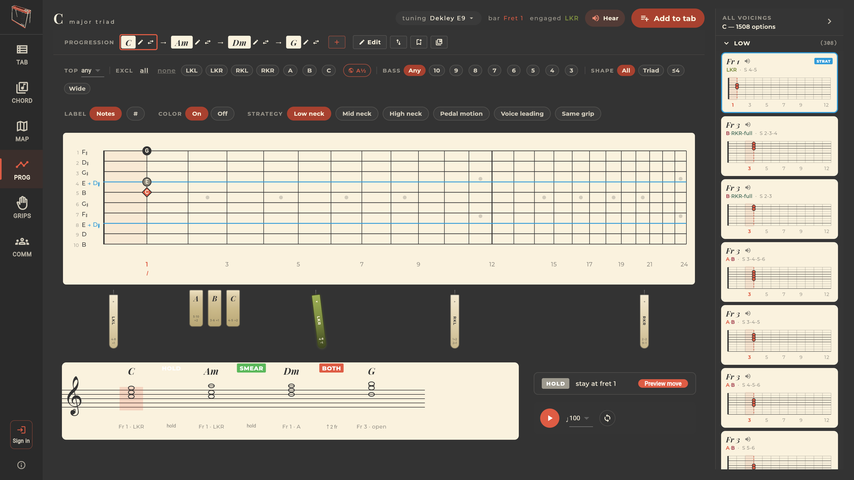Edit the C chord with pencil icon

(x=141, y=42)
